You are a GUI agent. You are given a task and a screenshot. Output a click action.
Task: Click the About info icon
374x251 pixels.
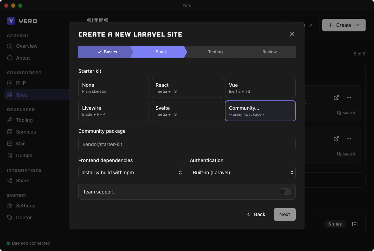[10, 58]
